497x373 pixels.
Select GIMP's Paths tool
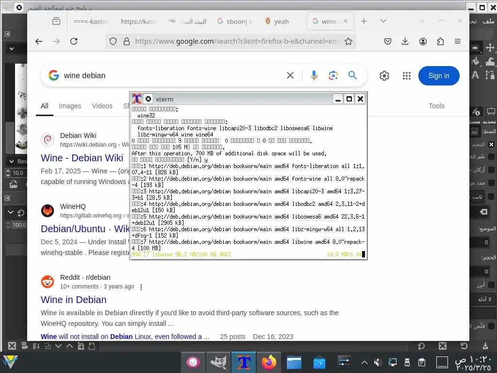coord(490,75)
